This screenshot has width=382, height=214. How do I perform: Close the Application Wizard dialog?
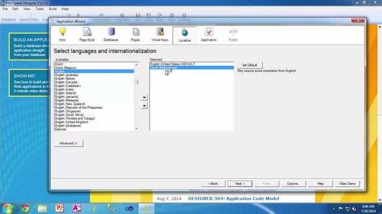pos(358,20)
